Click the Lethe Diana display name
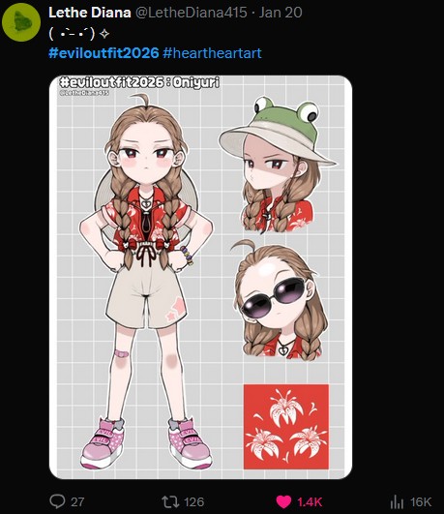 click(89, 13)
